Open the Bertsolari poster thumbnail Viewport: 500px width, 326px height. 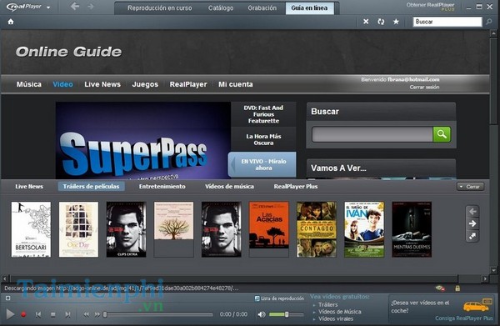[31, 229]
